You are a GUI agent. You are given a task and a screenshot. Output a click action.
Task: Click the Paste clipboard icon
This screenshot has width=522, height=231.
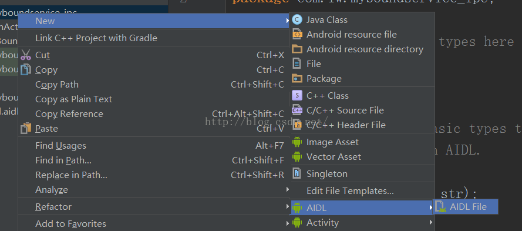pos(26,128)
